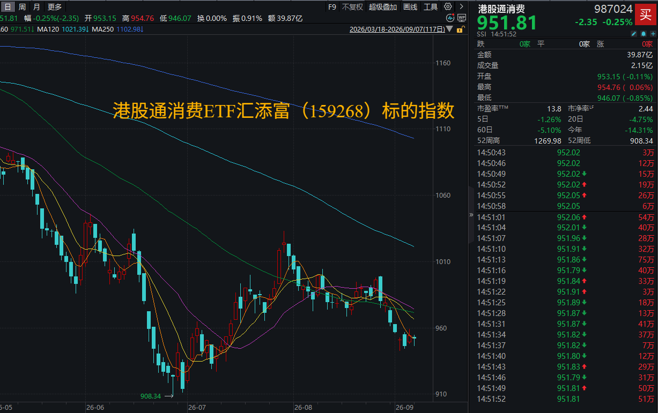Open the 更多 more periods menu
Image resolution: width=658 pixels, height=413 pixels.
[55, 7]
